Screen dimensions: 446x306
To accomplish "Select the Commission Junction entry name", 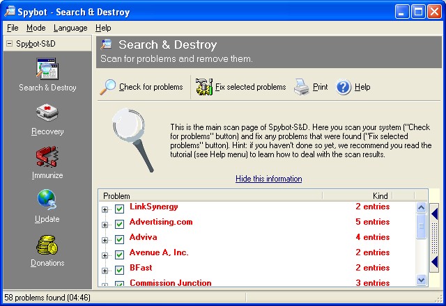I will (x=170, y=283).
